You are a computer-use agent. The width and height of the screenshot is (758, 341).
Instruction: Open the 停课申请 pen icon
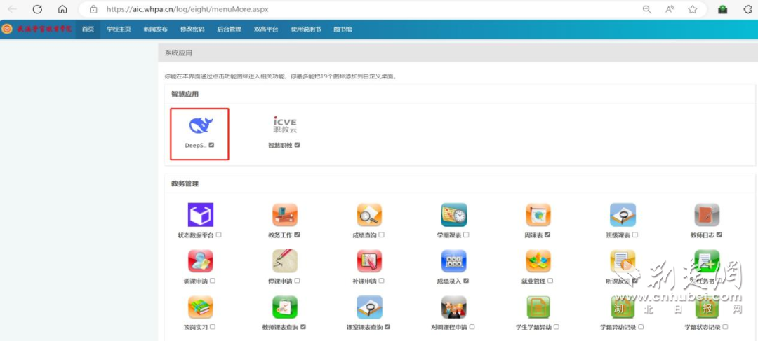[284, 261]
